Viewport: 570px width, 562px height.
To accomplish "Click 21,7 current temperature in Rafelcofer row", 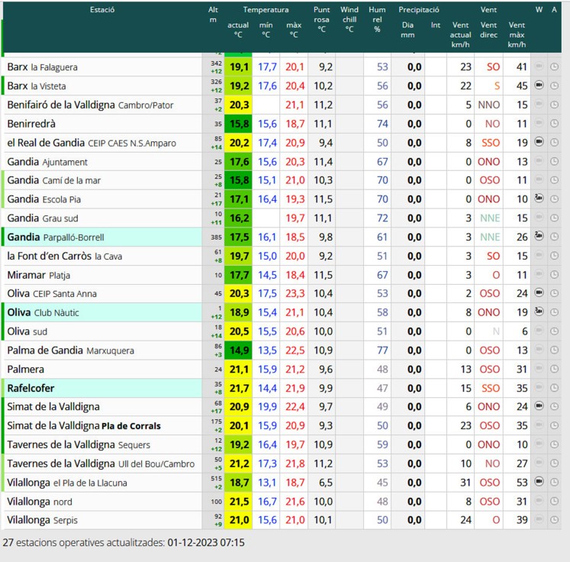I will pos(239,388).
